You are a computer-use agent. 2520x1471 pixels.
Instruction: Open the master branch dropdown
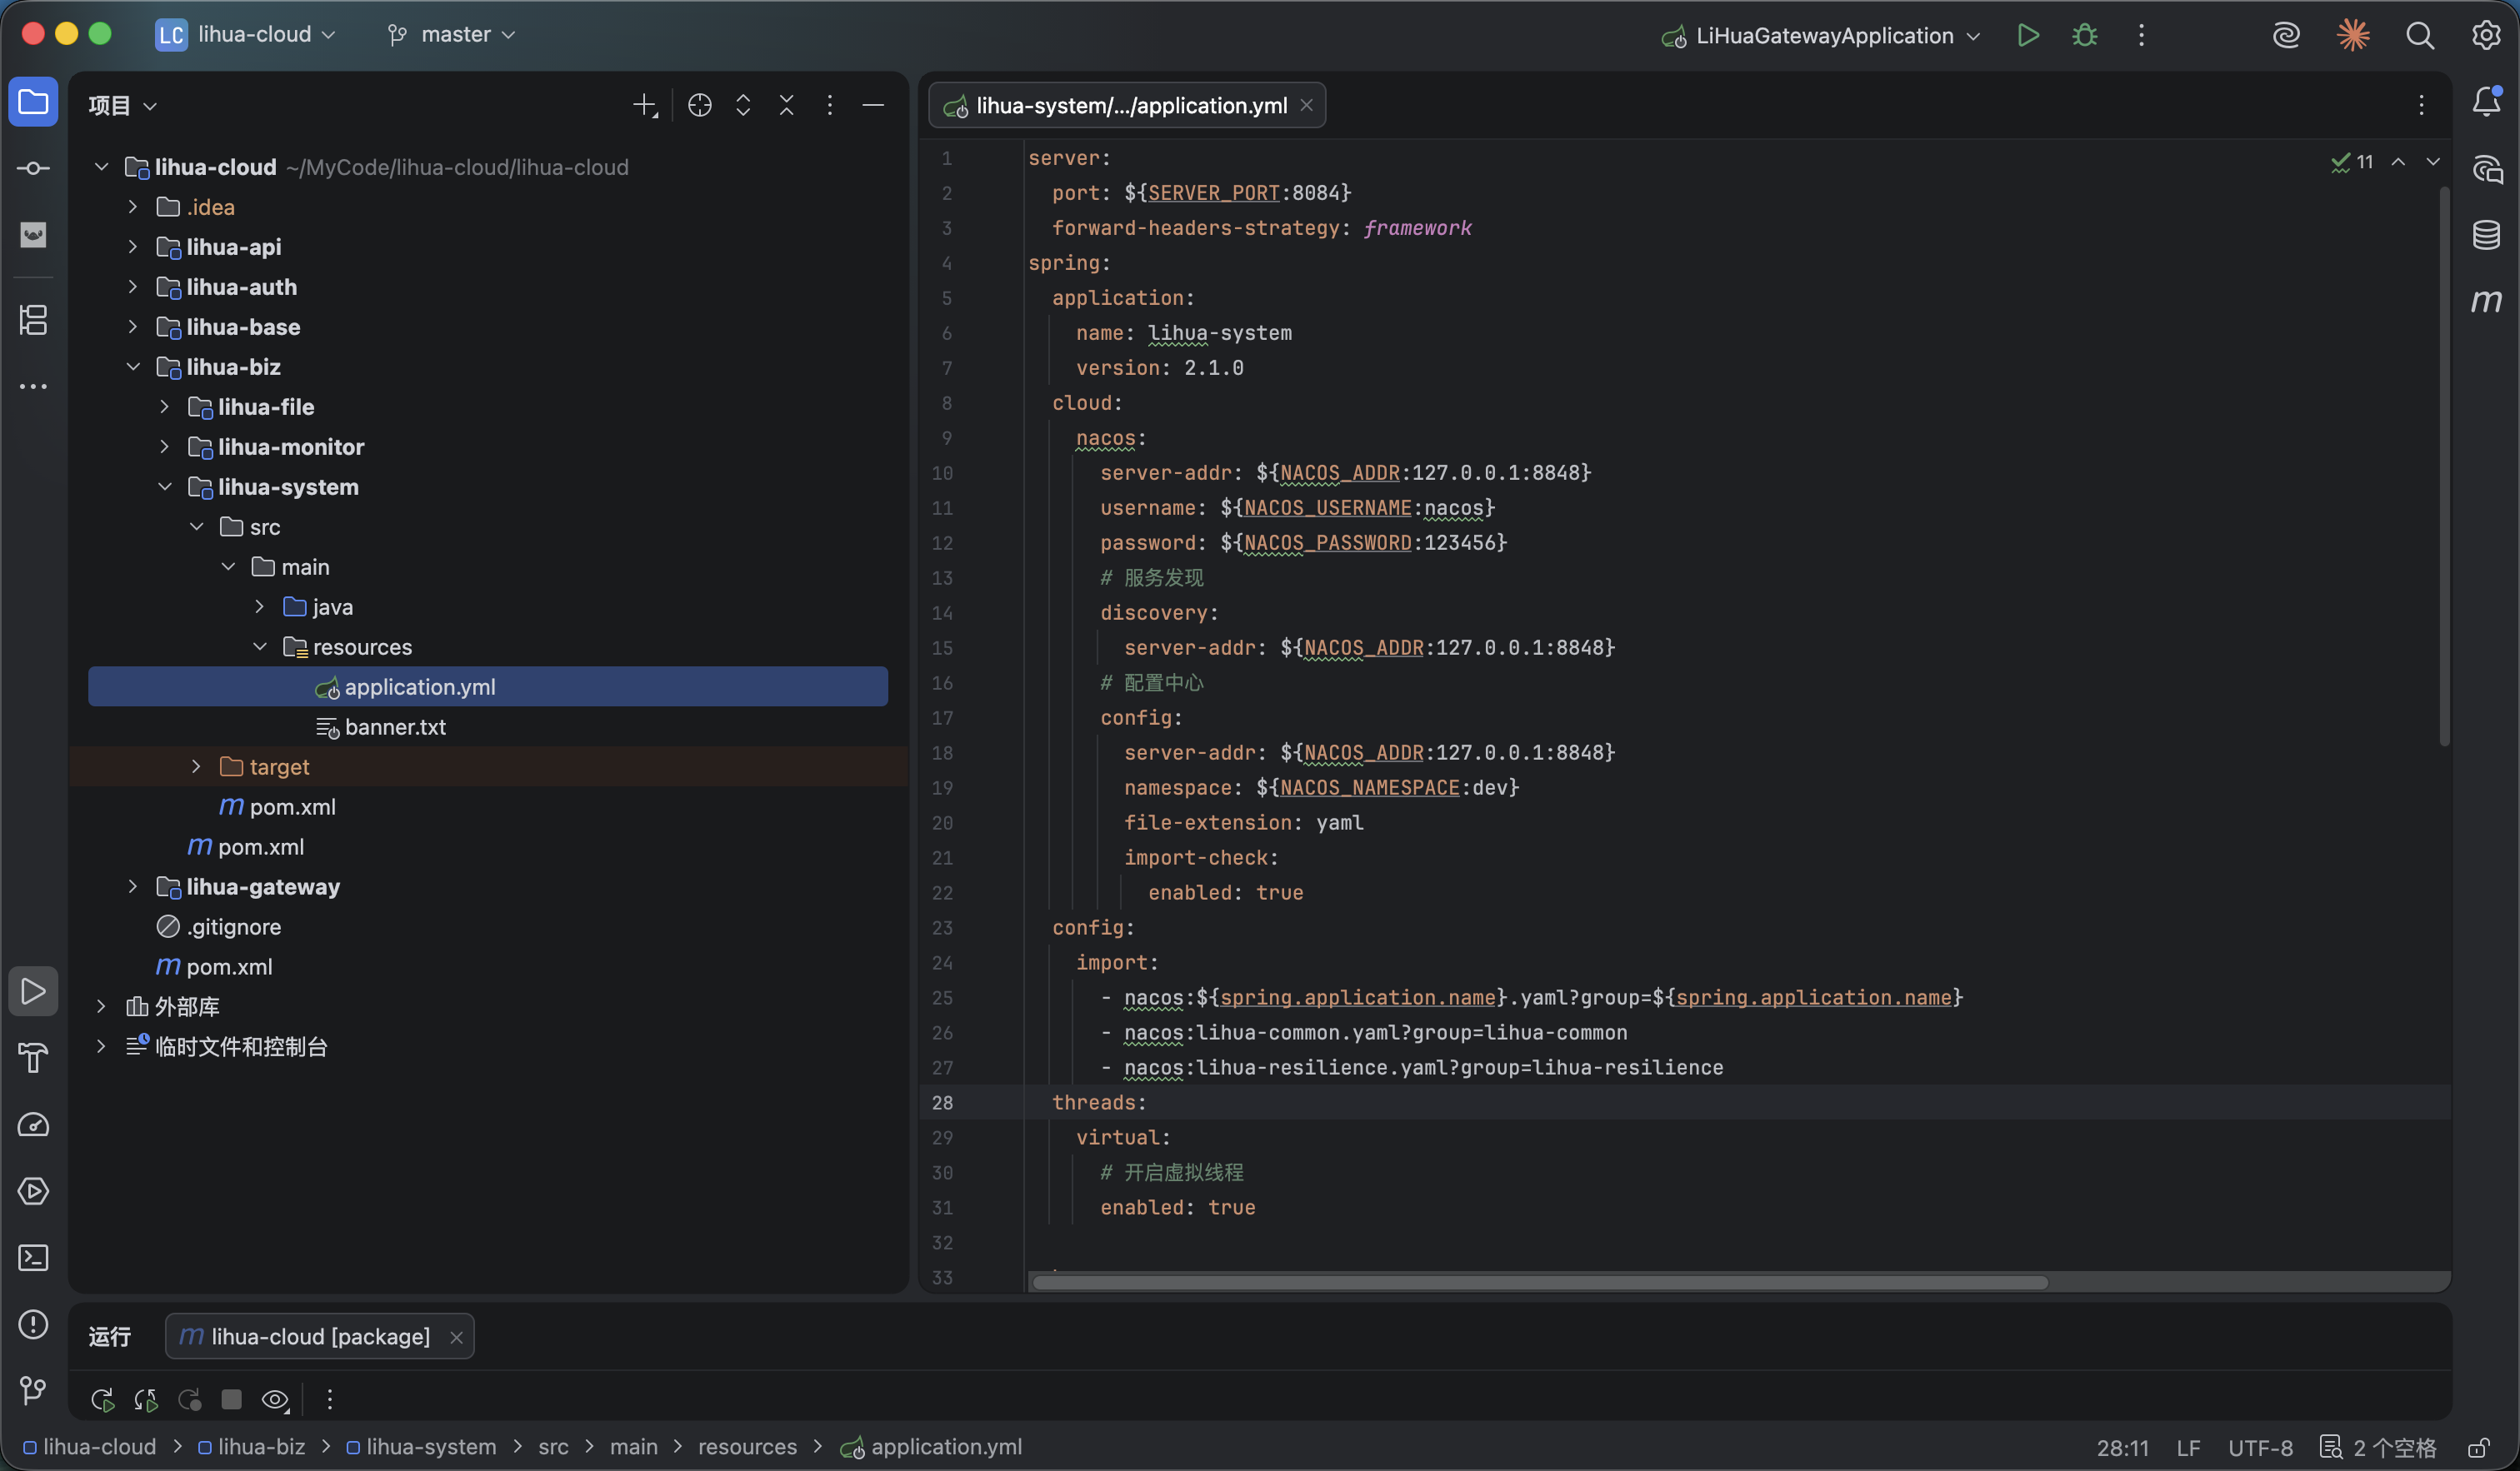coord(452,34)
